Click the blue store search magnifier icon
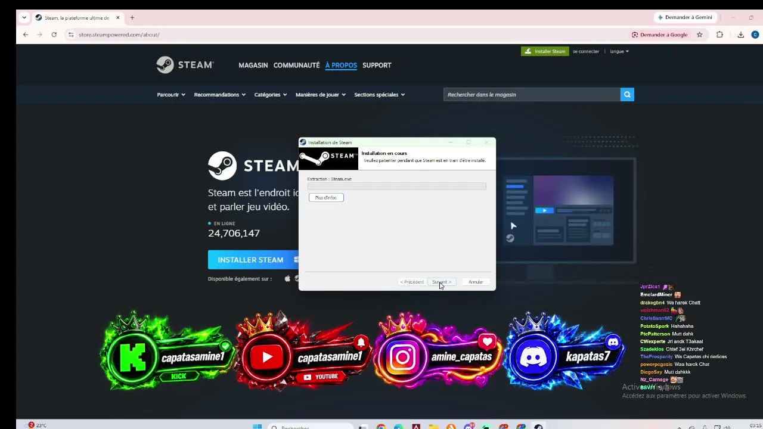 pos(627,95)
